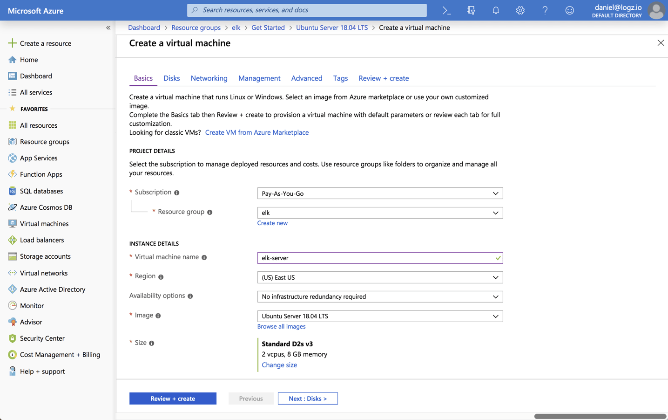The height and width of the screenshot is (420, 668).
Task: Collapse the left sidebar with double chevron
Action: (x=108, y=28)
